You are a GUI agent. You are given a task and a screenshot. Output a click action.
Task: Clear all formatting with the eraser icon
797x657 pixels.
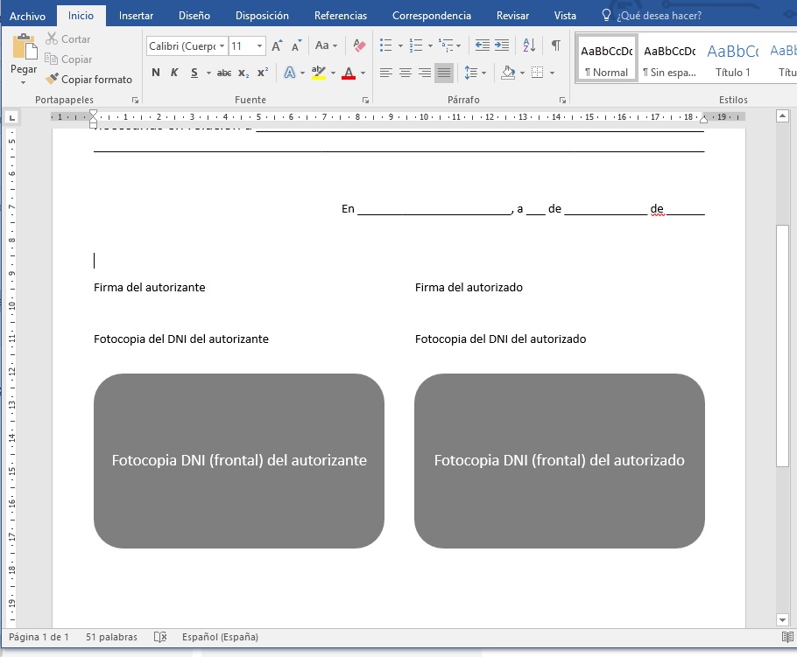(x=359, y=45)
